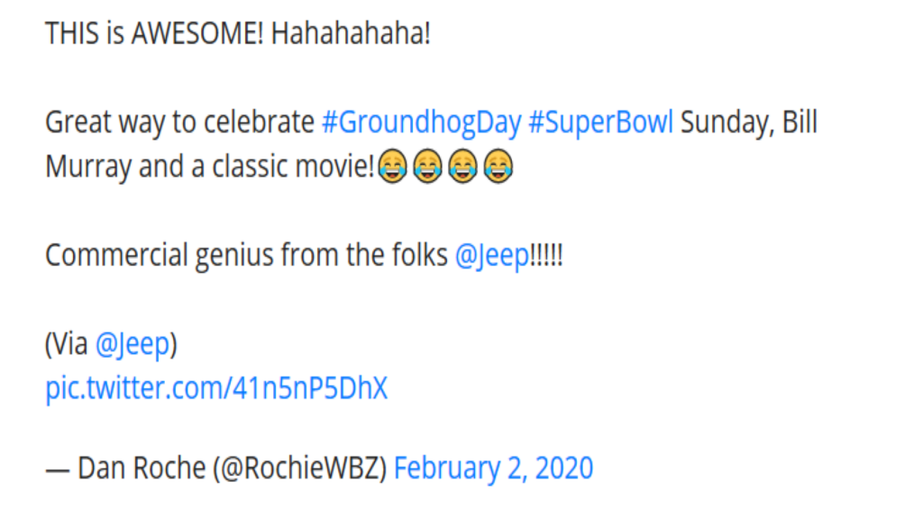The height and width of the screenshot is (519, 923).
Task: Click the 'Great way to celebrate' text
Action: tap(179, 123)
